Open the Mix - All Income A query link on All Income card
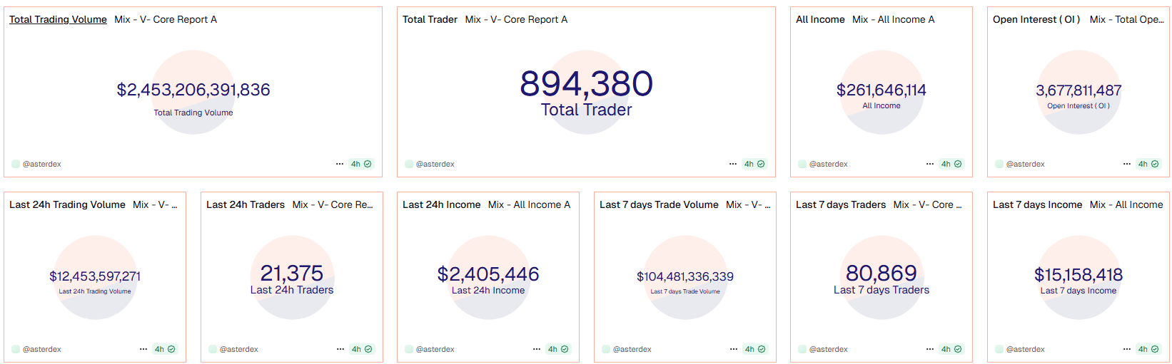Screen dimensions: 1172x364 click(893, 19)
